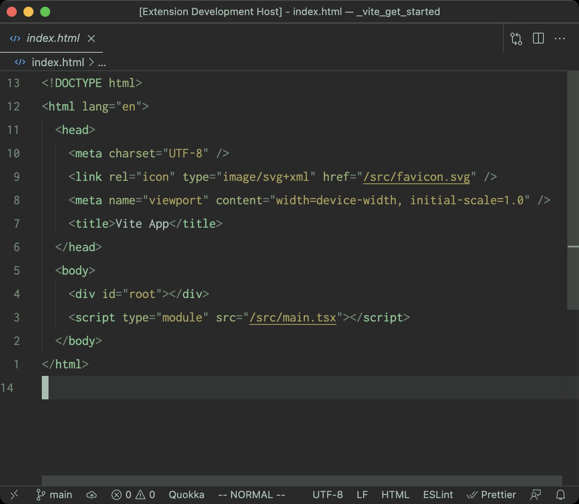This screenshot has height=504, width=579.
Task: Click the meta name="viewport" line
Action: coord(310,200)
